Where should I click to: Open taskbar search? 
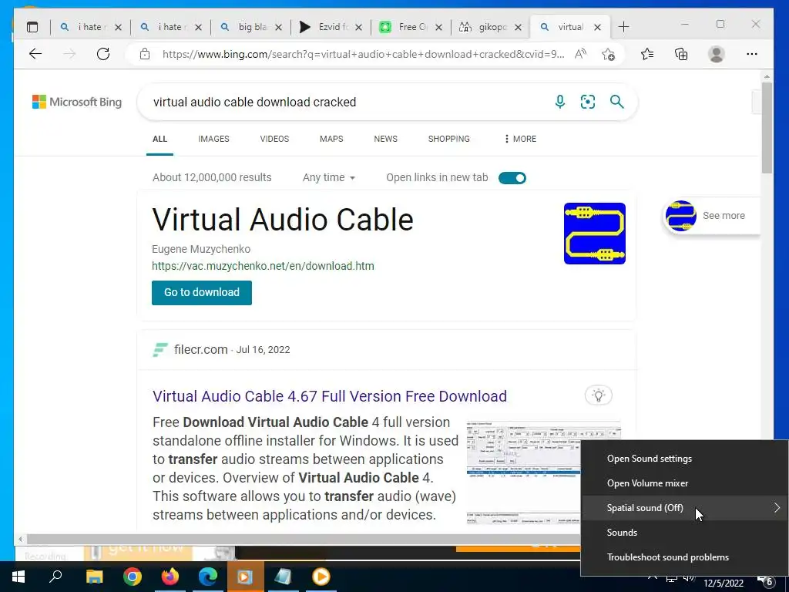coord(55,577)
